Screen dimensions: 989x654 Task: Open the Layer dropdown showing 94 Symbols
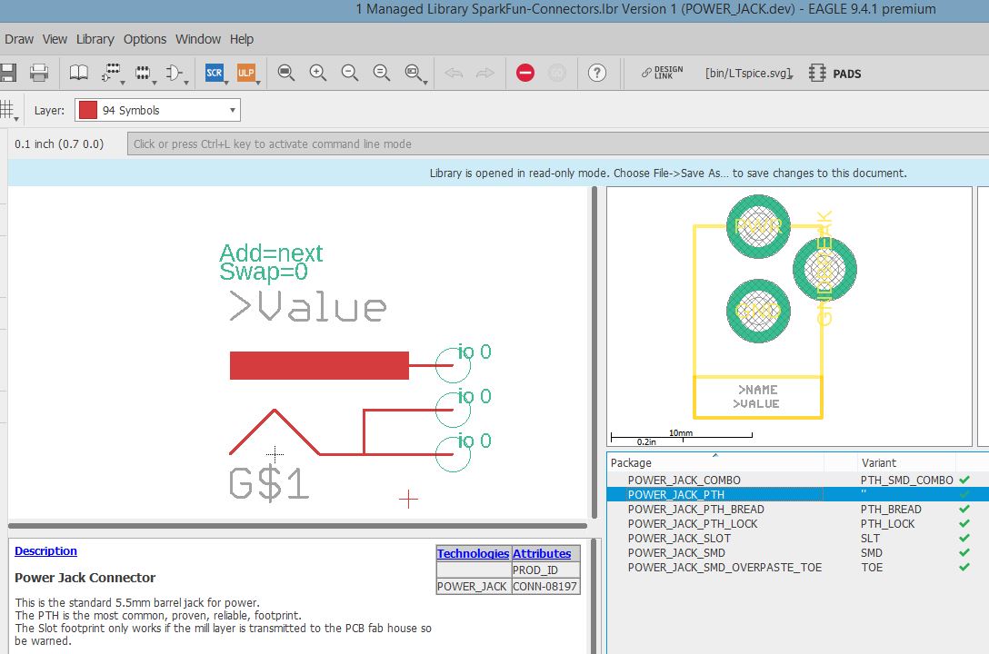pyautogui.click(x=157, y=110)
